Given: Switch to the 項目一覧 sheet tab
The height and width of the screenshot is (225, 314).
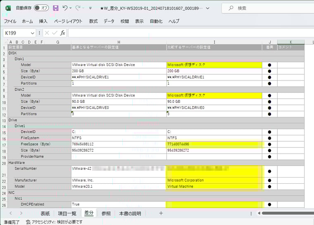Looking at the screenshot, I should (67, 213).
